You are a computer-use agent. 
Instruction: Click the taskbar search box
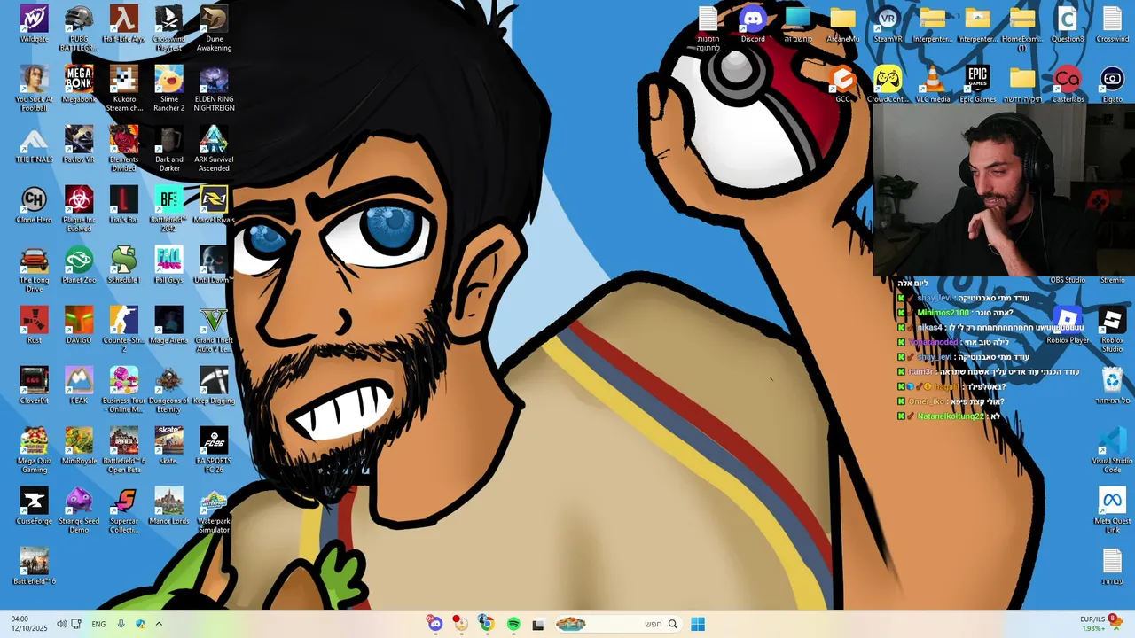(617, 624)
